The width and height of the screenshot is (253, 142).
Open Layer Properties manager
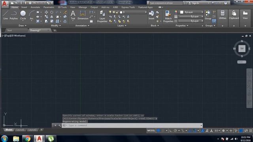click(x=102, y=17)
